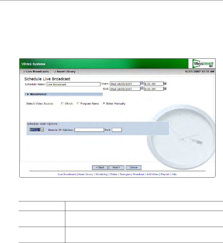Click the Cancel button
Screen dimensions: 223x243
click(133, 168)
